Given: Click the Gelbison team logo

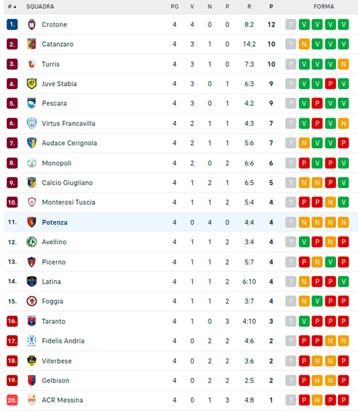Looking at the screenshot, I should [32, 381].
